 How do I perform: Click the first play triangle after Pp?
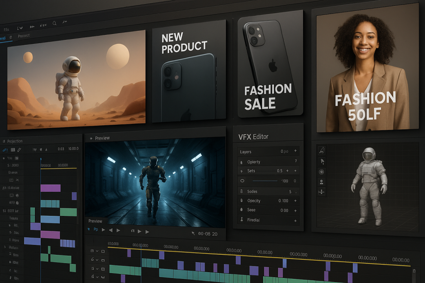(103, 230)
